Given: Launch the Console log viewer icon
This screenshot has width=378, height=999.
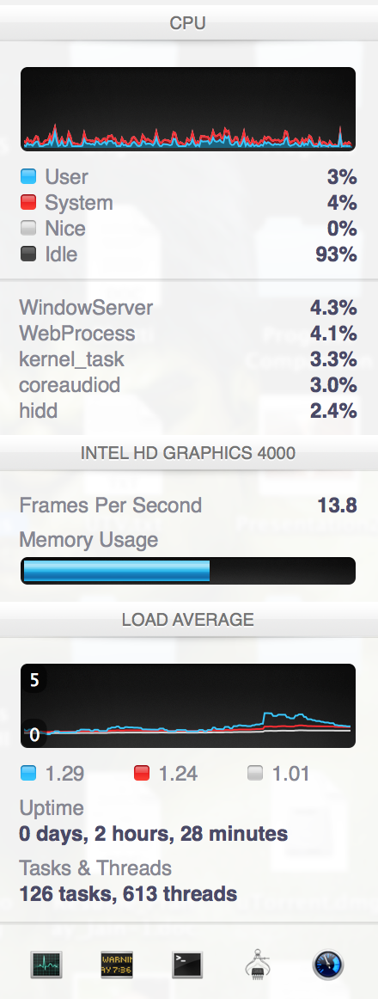Looking at the screenshot, I should point(117,965).
